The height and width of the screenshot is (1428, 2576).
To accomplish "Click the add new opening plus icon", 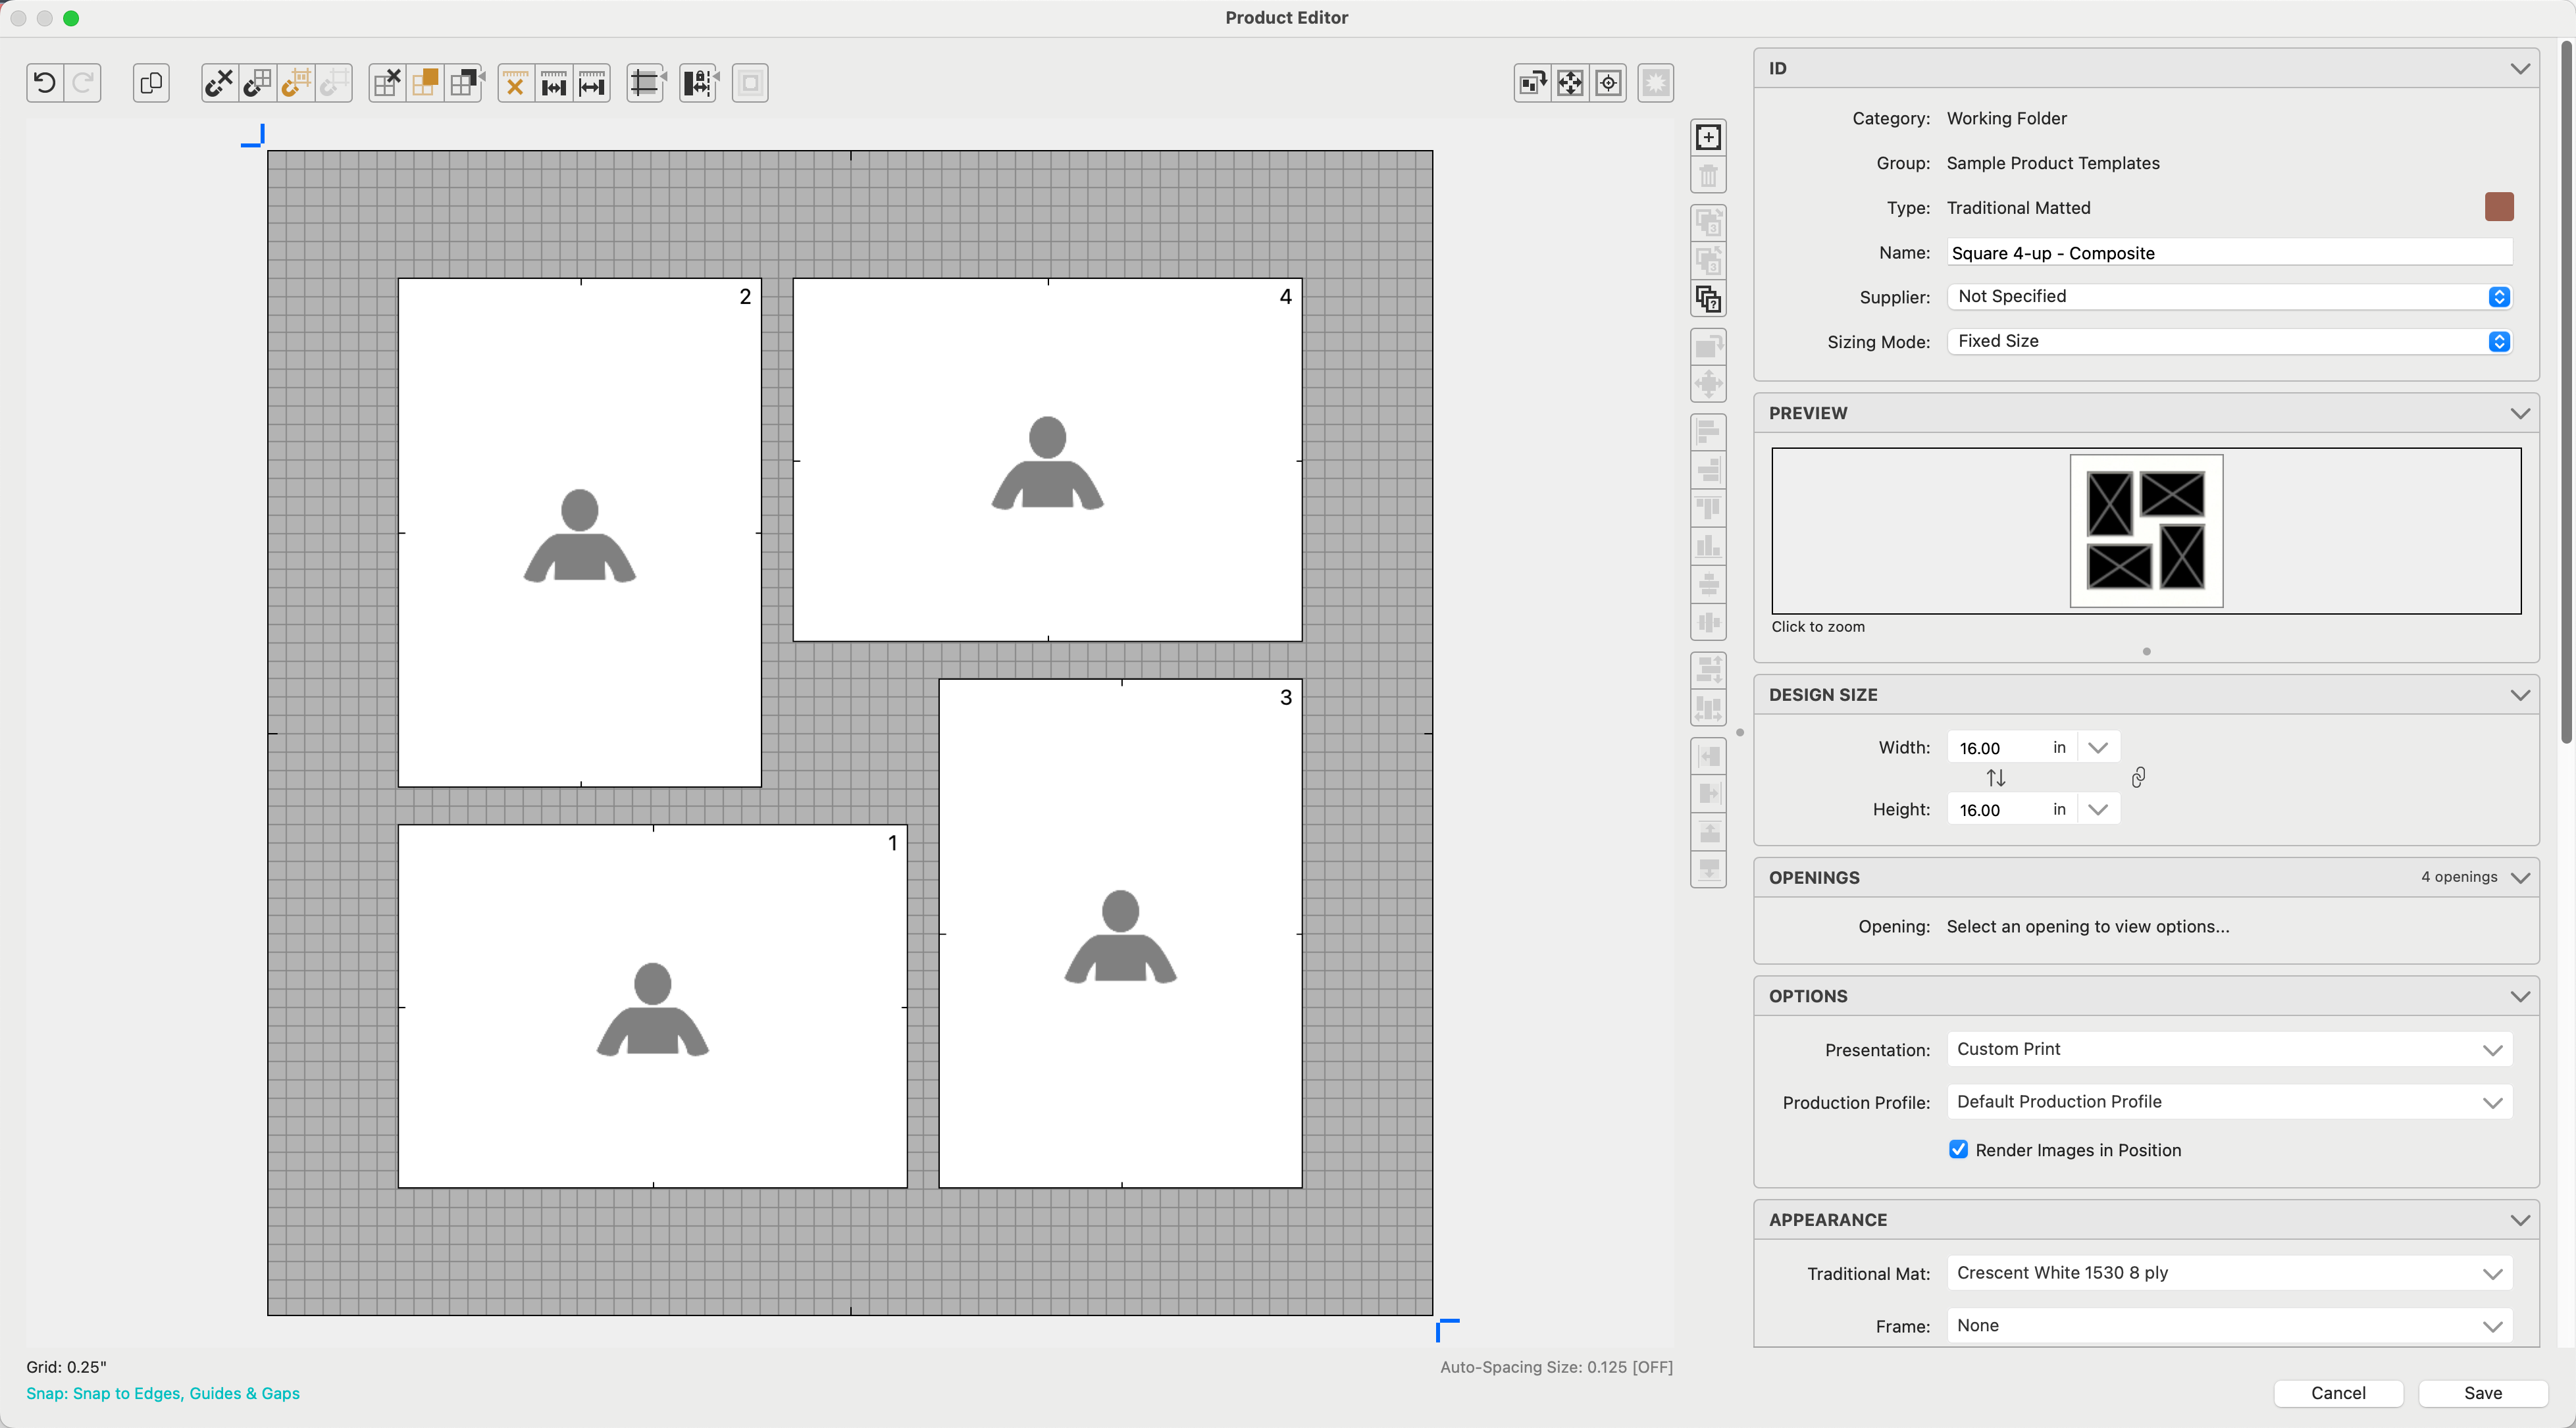I will click(1708, 137).
